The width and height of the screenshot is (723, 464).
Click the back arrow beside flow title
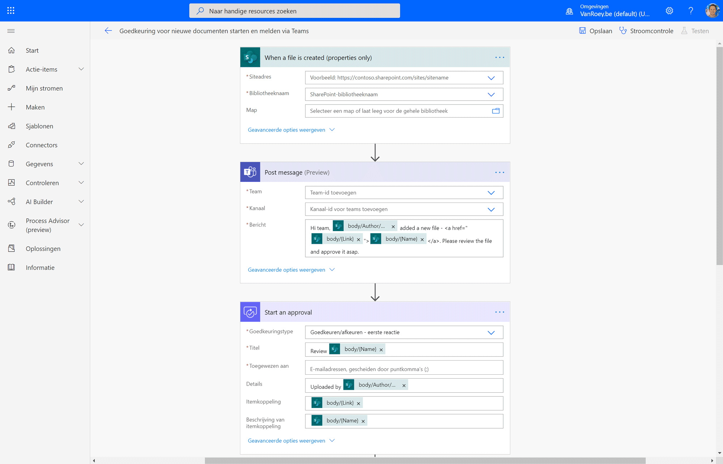click(x=108, y=31)
